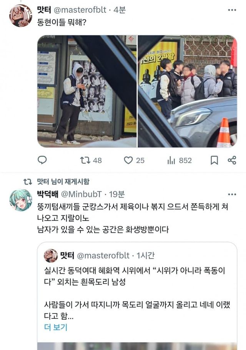The height and width of the screenshot is (350, 246).
Task: Open the three-dot menu on 맛터's tweet
Action: click(232, 10)
